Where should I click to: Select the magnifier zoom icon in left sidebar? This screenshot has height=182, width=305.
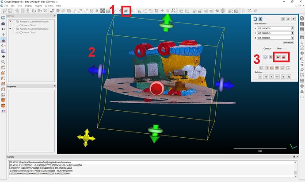(x=3, y=62)
